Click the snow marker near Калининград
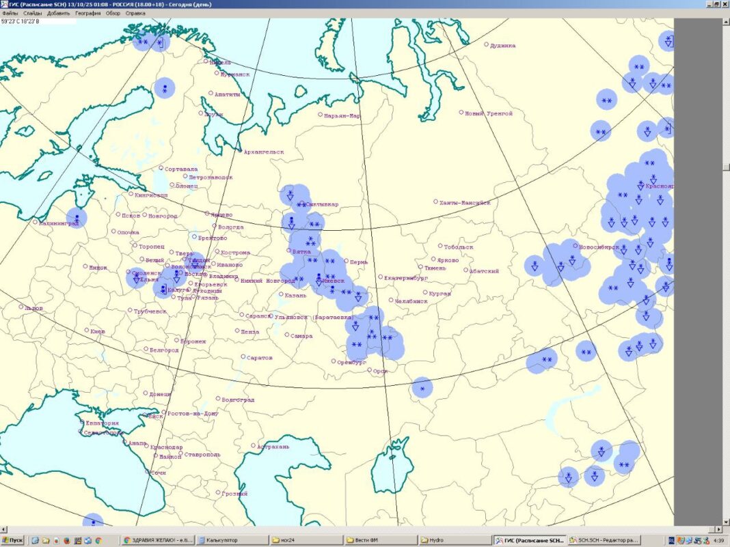This screenshot has width=730, height=547. (x=77, y=218)
